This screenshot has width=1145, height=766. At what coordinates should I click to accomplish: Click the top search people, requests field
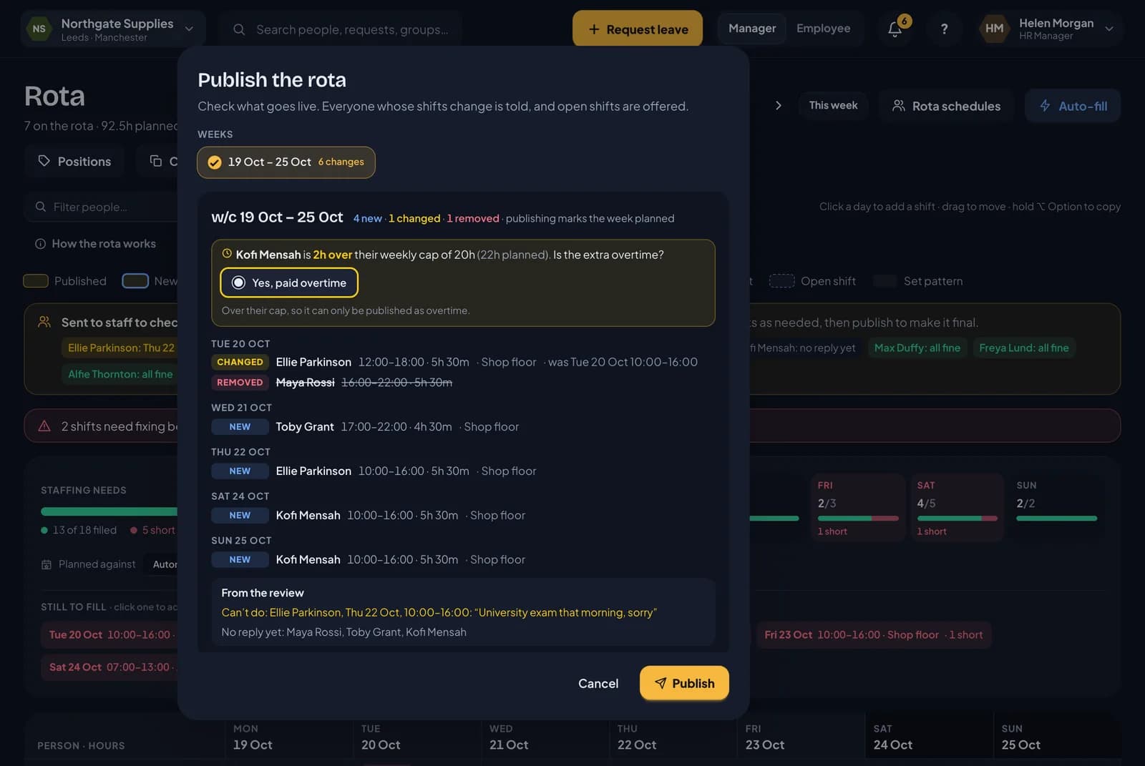coord(341,29)
